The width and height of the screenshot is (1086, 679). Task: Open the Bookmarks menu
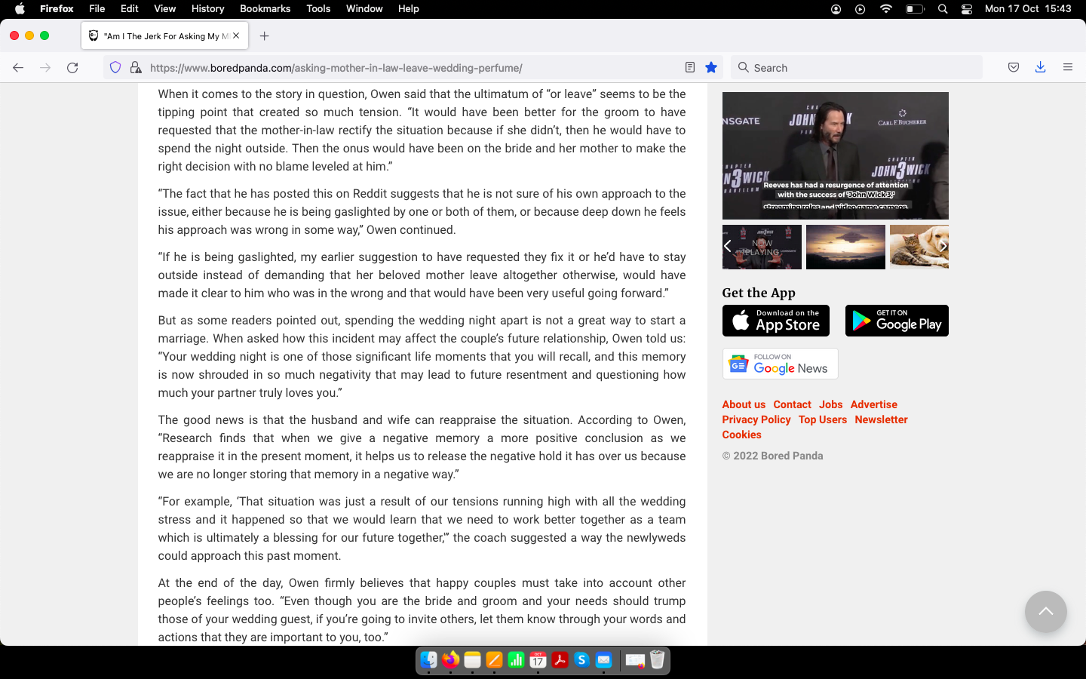tap(265, 9)
